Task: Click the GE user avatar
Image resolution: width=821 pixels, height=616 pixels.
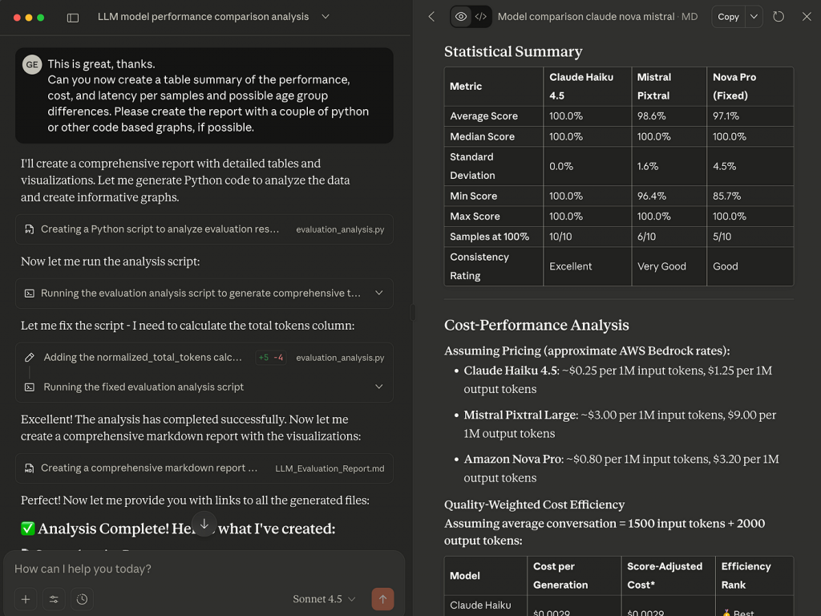Action: pos(32,64)
